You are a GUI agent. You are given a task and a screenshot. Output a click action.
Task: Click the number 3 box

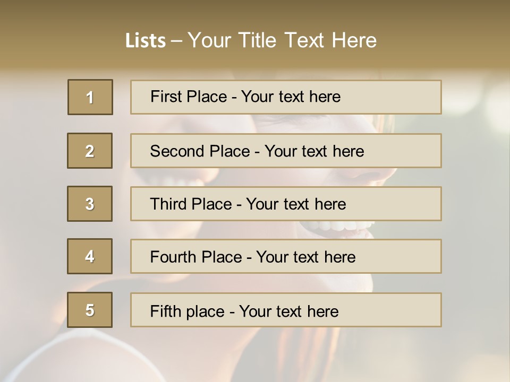90,204
